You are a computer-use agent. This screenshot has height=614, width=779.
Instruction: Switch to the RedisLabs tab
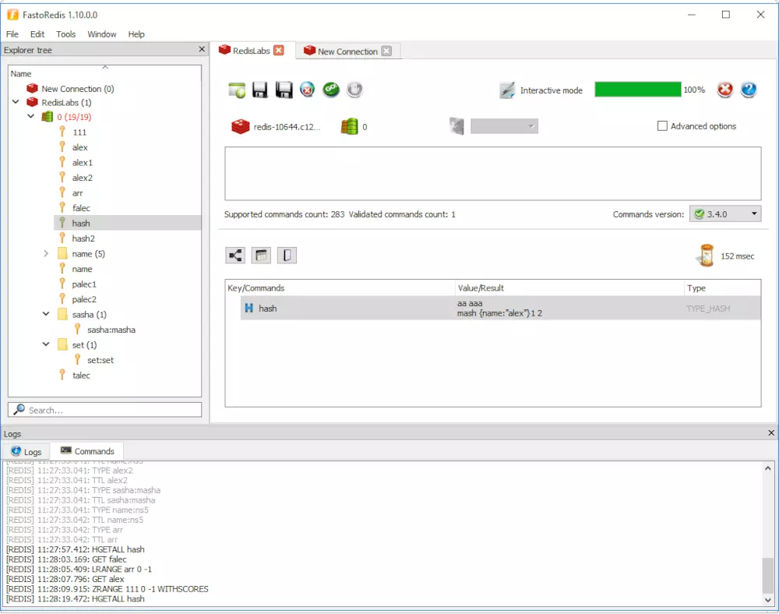(251, 50)
